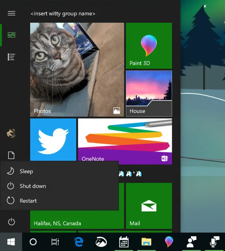Open the Documents sidebar icon
Viewport: 225px width, 251px height.
point(11,155)
